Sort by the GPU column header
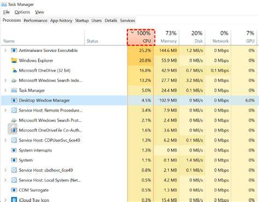This screenshot has height=202, width=259. (x=244, y=37)
